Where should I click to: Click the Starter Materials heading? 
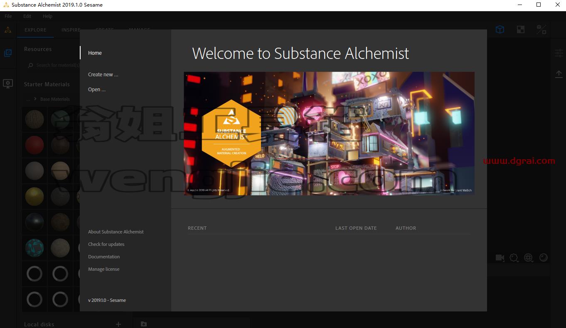point(47,84)
